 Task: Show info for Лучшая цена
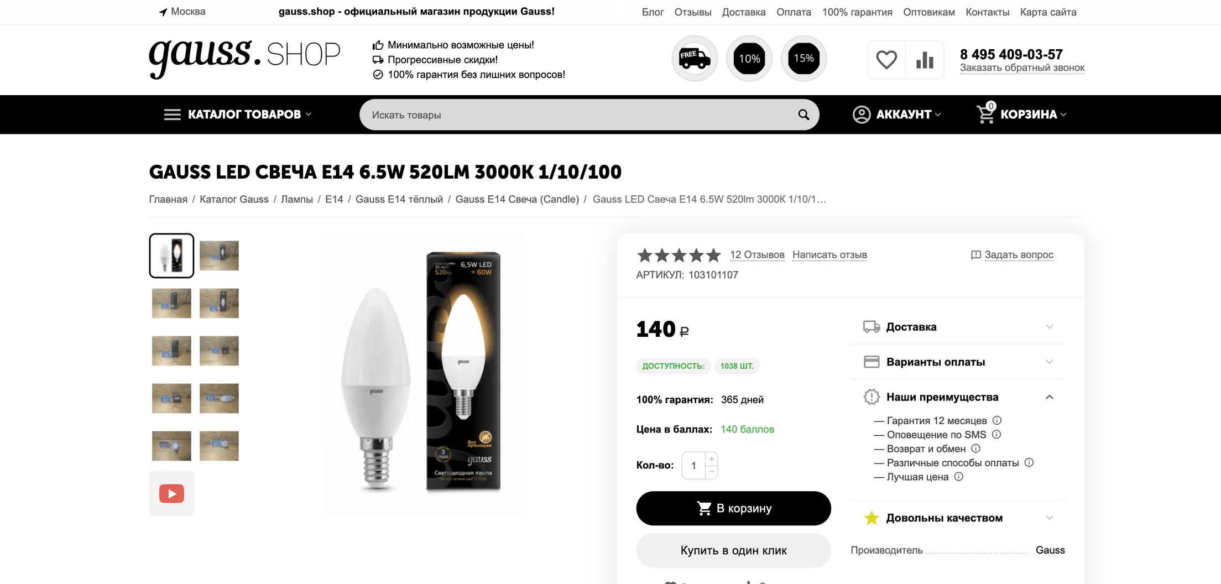click(x=959, y=477)
